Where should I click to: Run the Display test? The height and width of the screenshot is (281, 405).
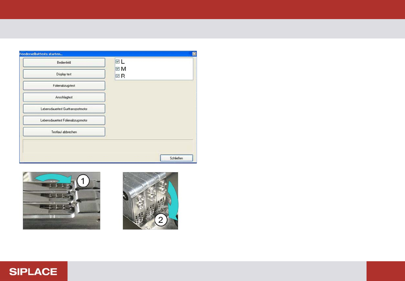click(x=64, y=74)
